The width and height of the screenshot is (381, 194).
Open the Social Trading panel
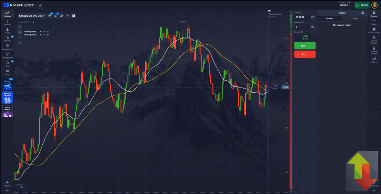click(374, 31)
